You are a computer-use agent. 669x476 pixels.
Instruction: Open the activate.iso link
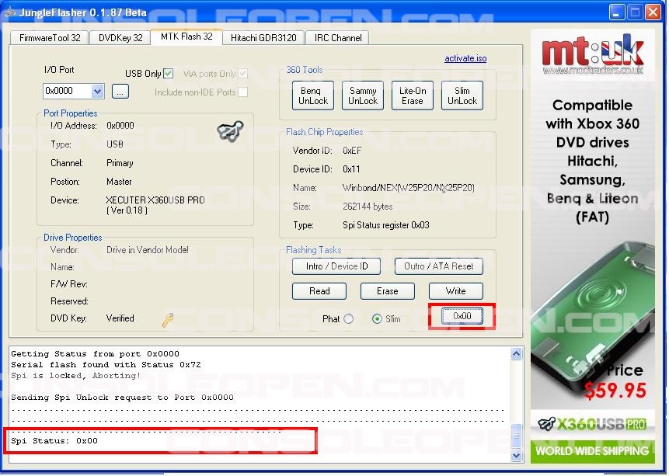pos(465,59)
